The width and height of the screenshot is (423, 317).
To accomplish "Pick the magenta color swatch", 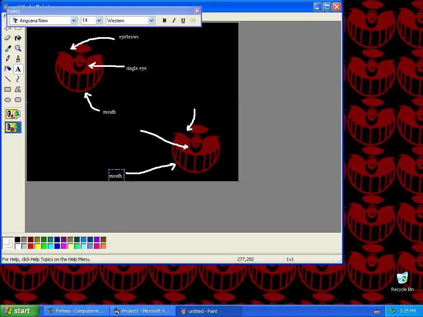I will coord(64,246).
